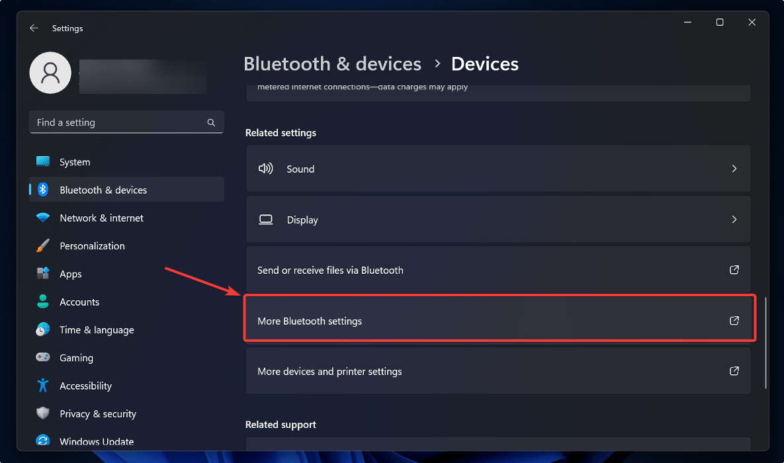Click the Sound speaker icon
The width and height of the screenshot is (784, 463).
click(x=265, y=169)
